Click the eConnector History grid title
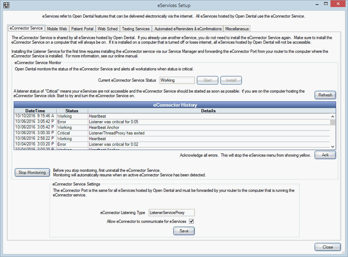The width and height of the screenshot is (348, 257). (x=175, y=105)
